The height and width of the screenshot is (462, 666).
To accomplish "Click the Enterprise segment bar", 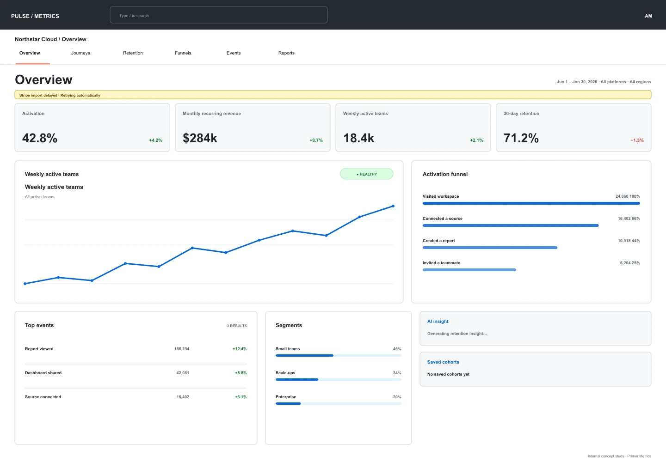I will click(x=339, y=404).
